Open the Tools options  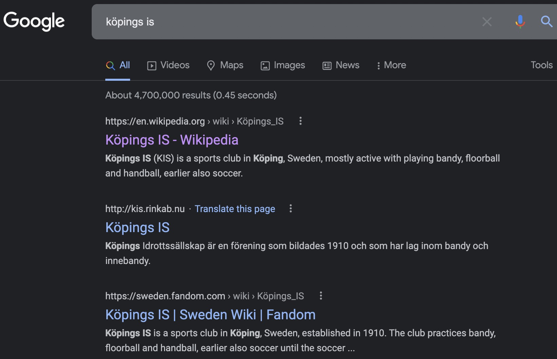[x=542, y=65]
